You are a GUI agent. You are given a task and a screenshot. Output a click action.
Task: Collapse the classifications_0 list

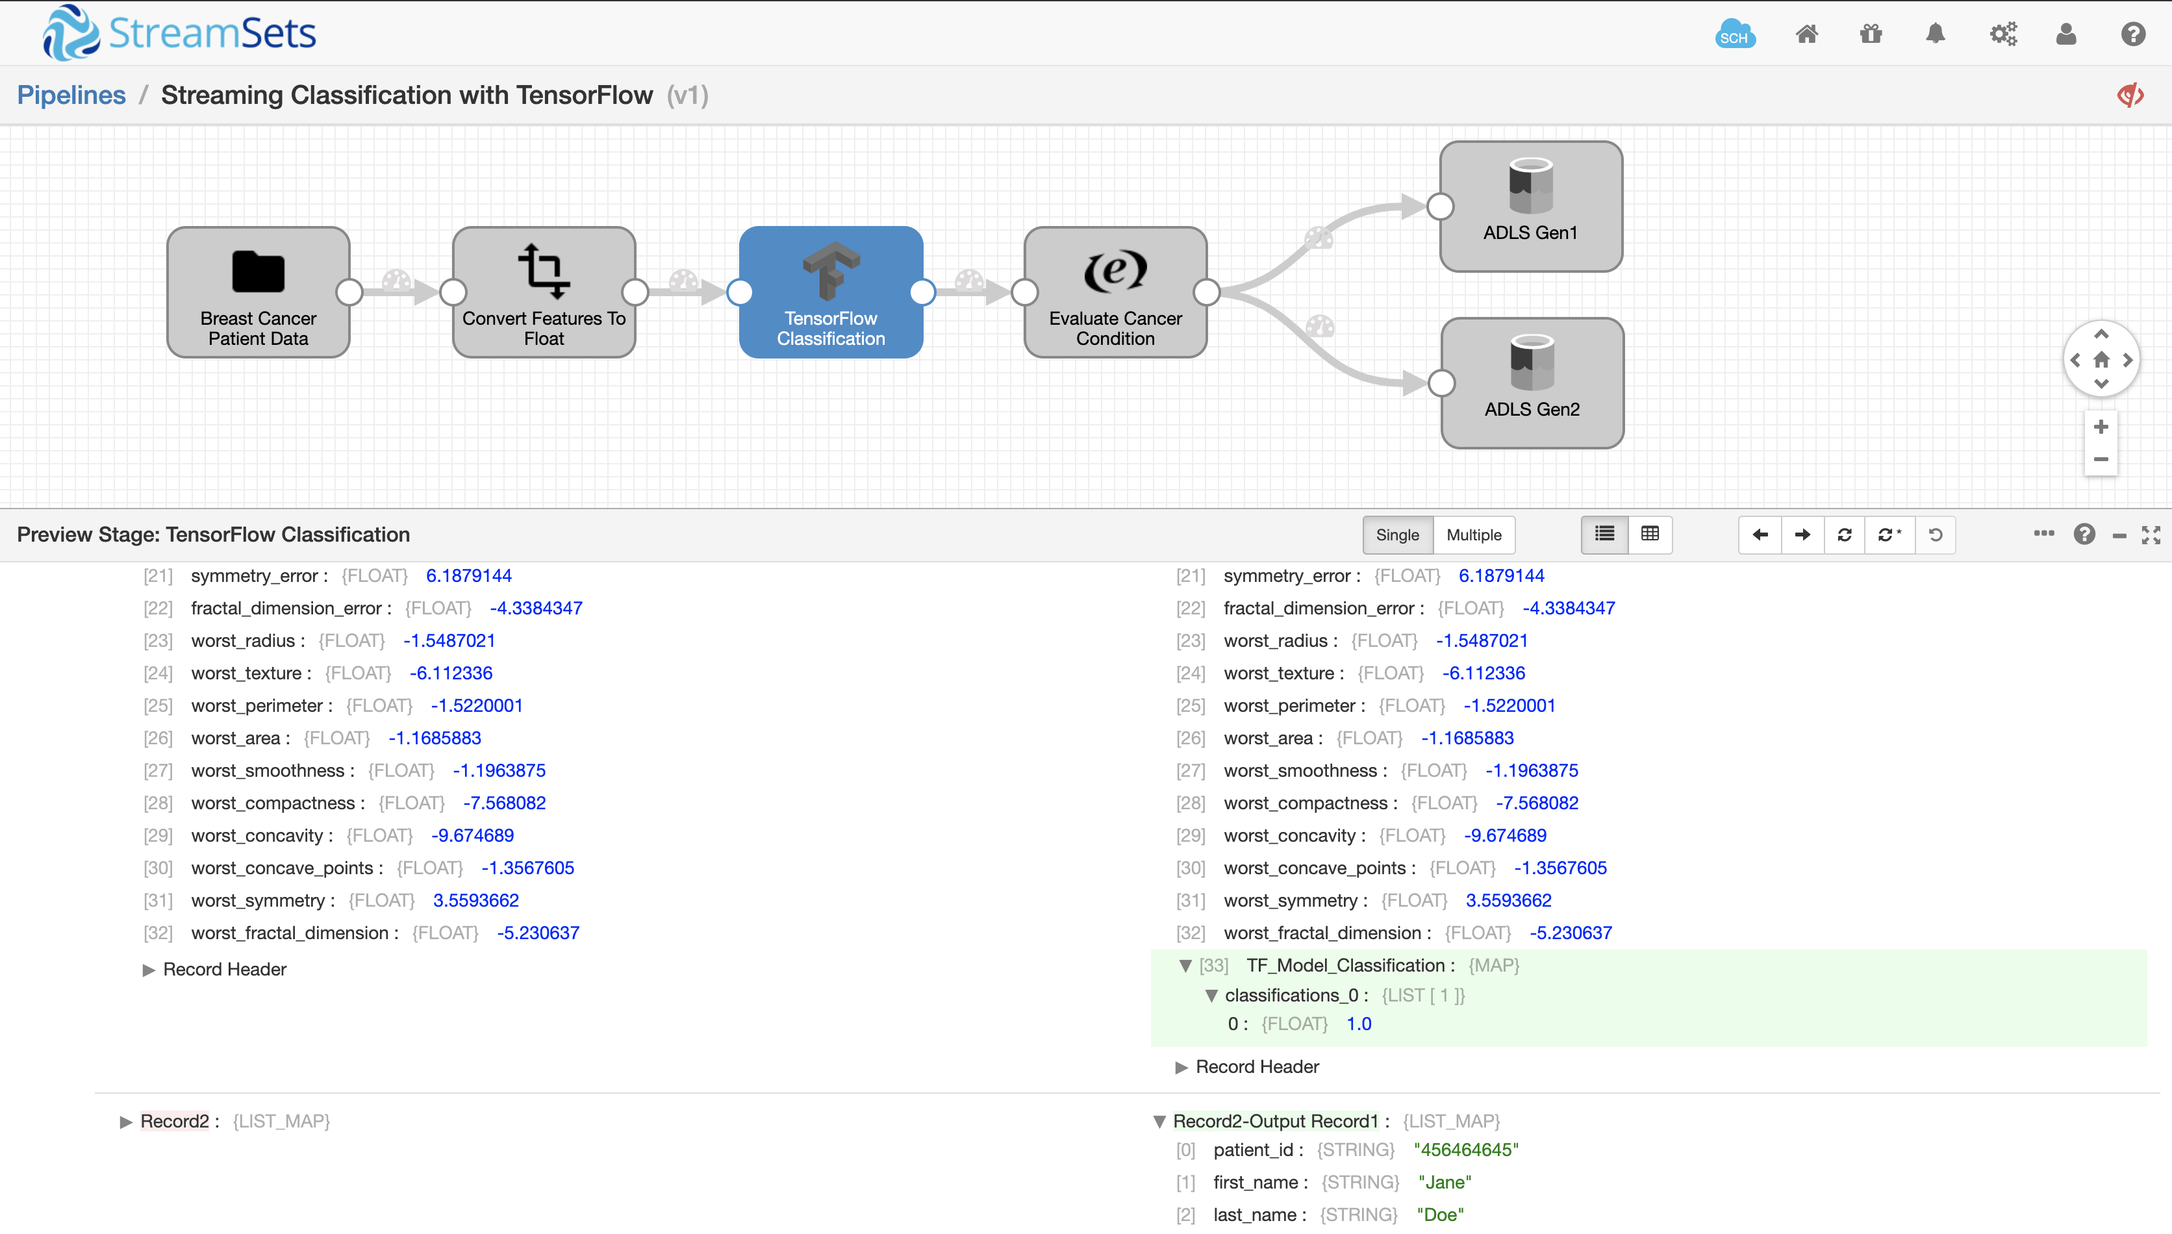tap(1211, 996)
